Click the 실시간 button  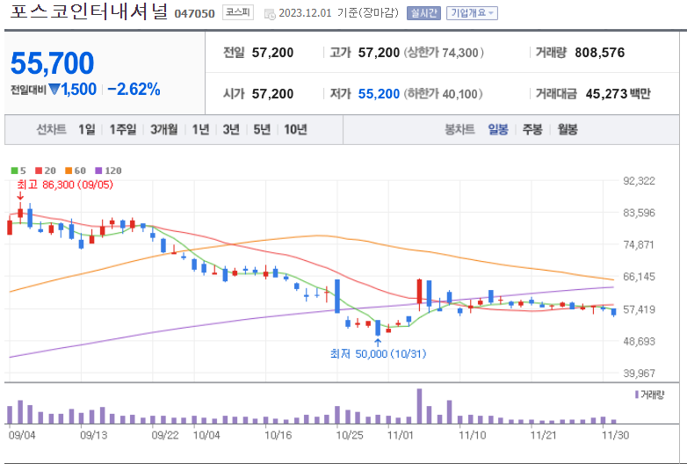point(423,13)
